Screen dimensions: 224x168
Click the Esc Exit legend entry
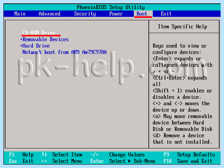21,161
